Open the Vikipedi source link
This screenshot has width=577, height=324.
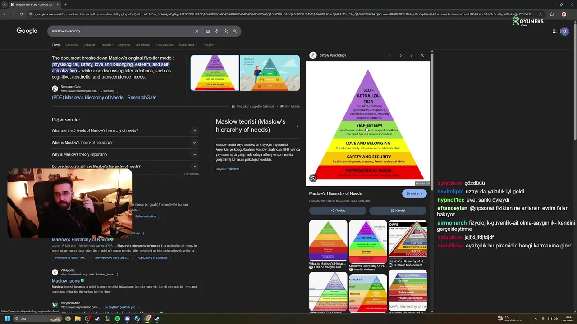(234, 169)
